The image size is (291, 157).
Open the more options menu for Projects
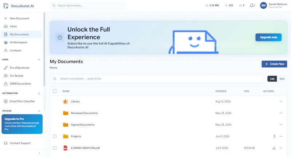click(281, 136)
